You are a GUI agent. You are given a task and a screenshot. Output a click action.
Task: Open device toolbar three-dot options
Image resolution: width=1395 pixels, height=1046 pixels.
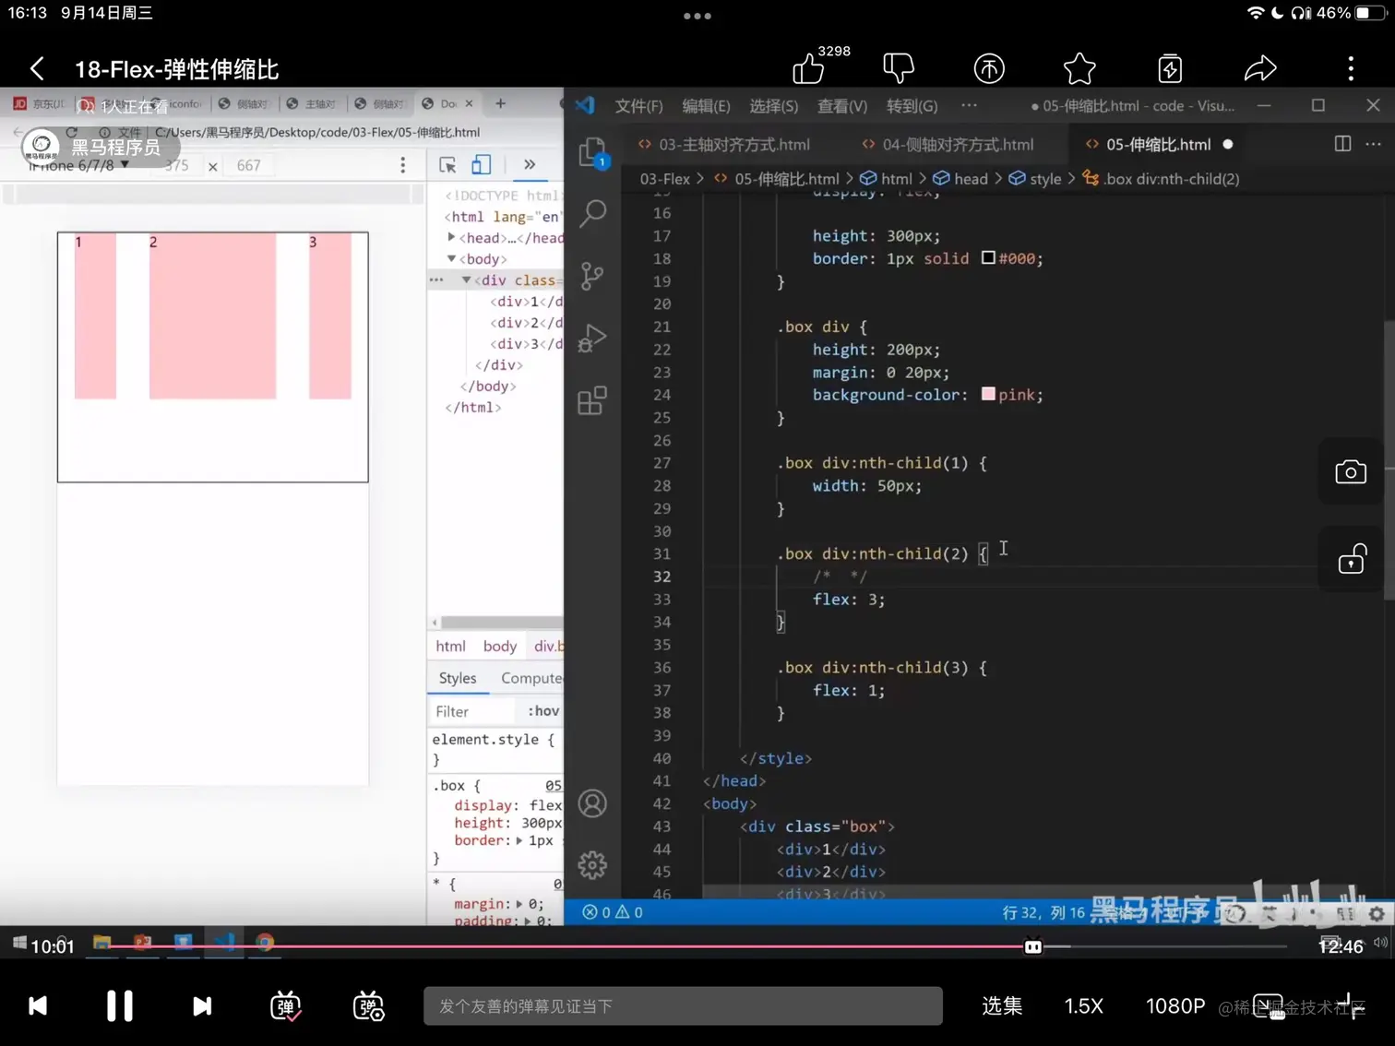(402, 165)
